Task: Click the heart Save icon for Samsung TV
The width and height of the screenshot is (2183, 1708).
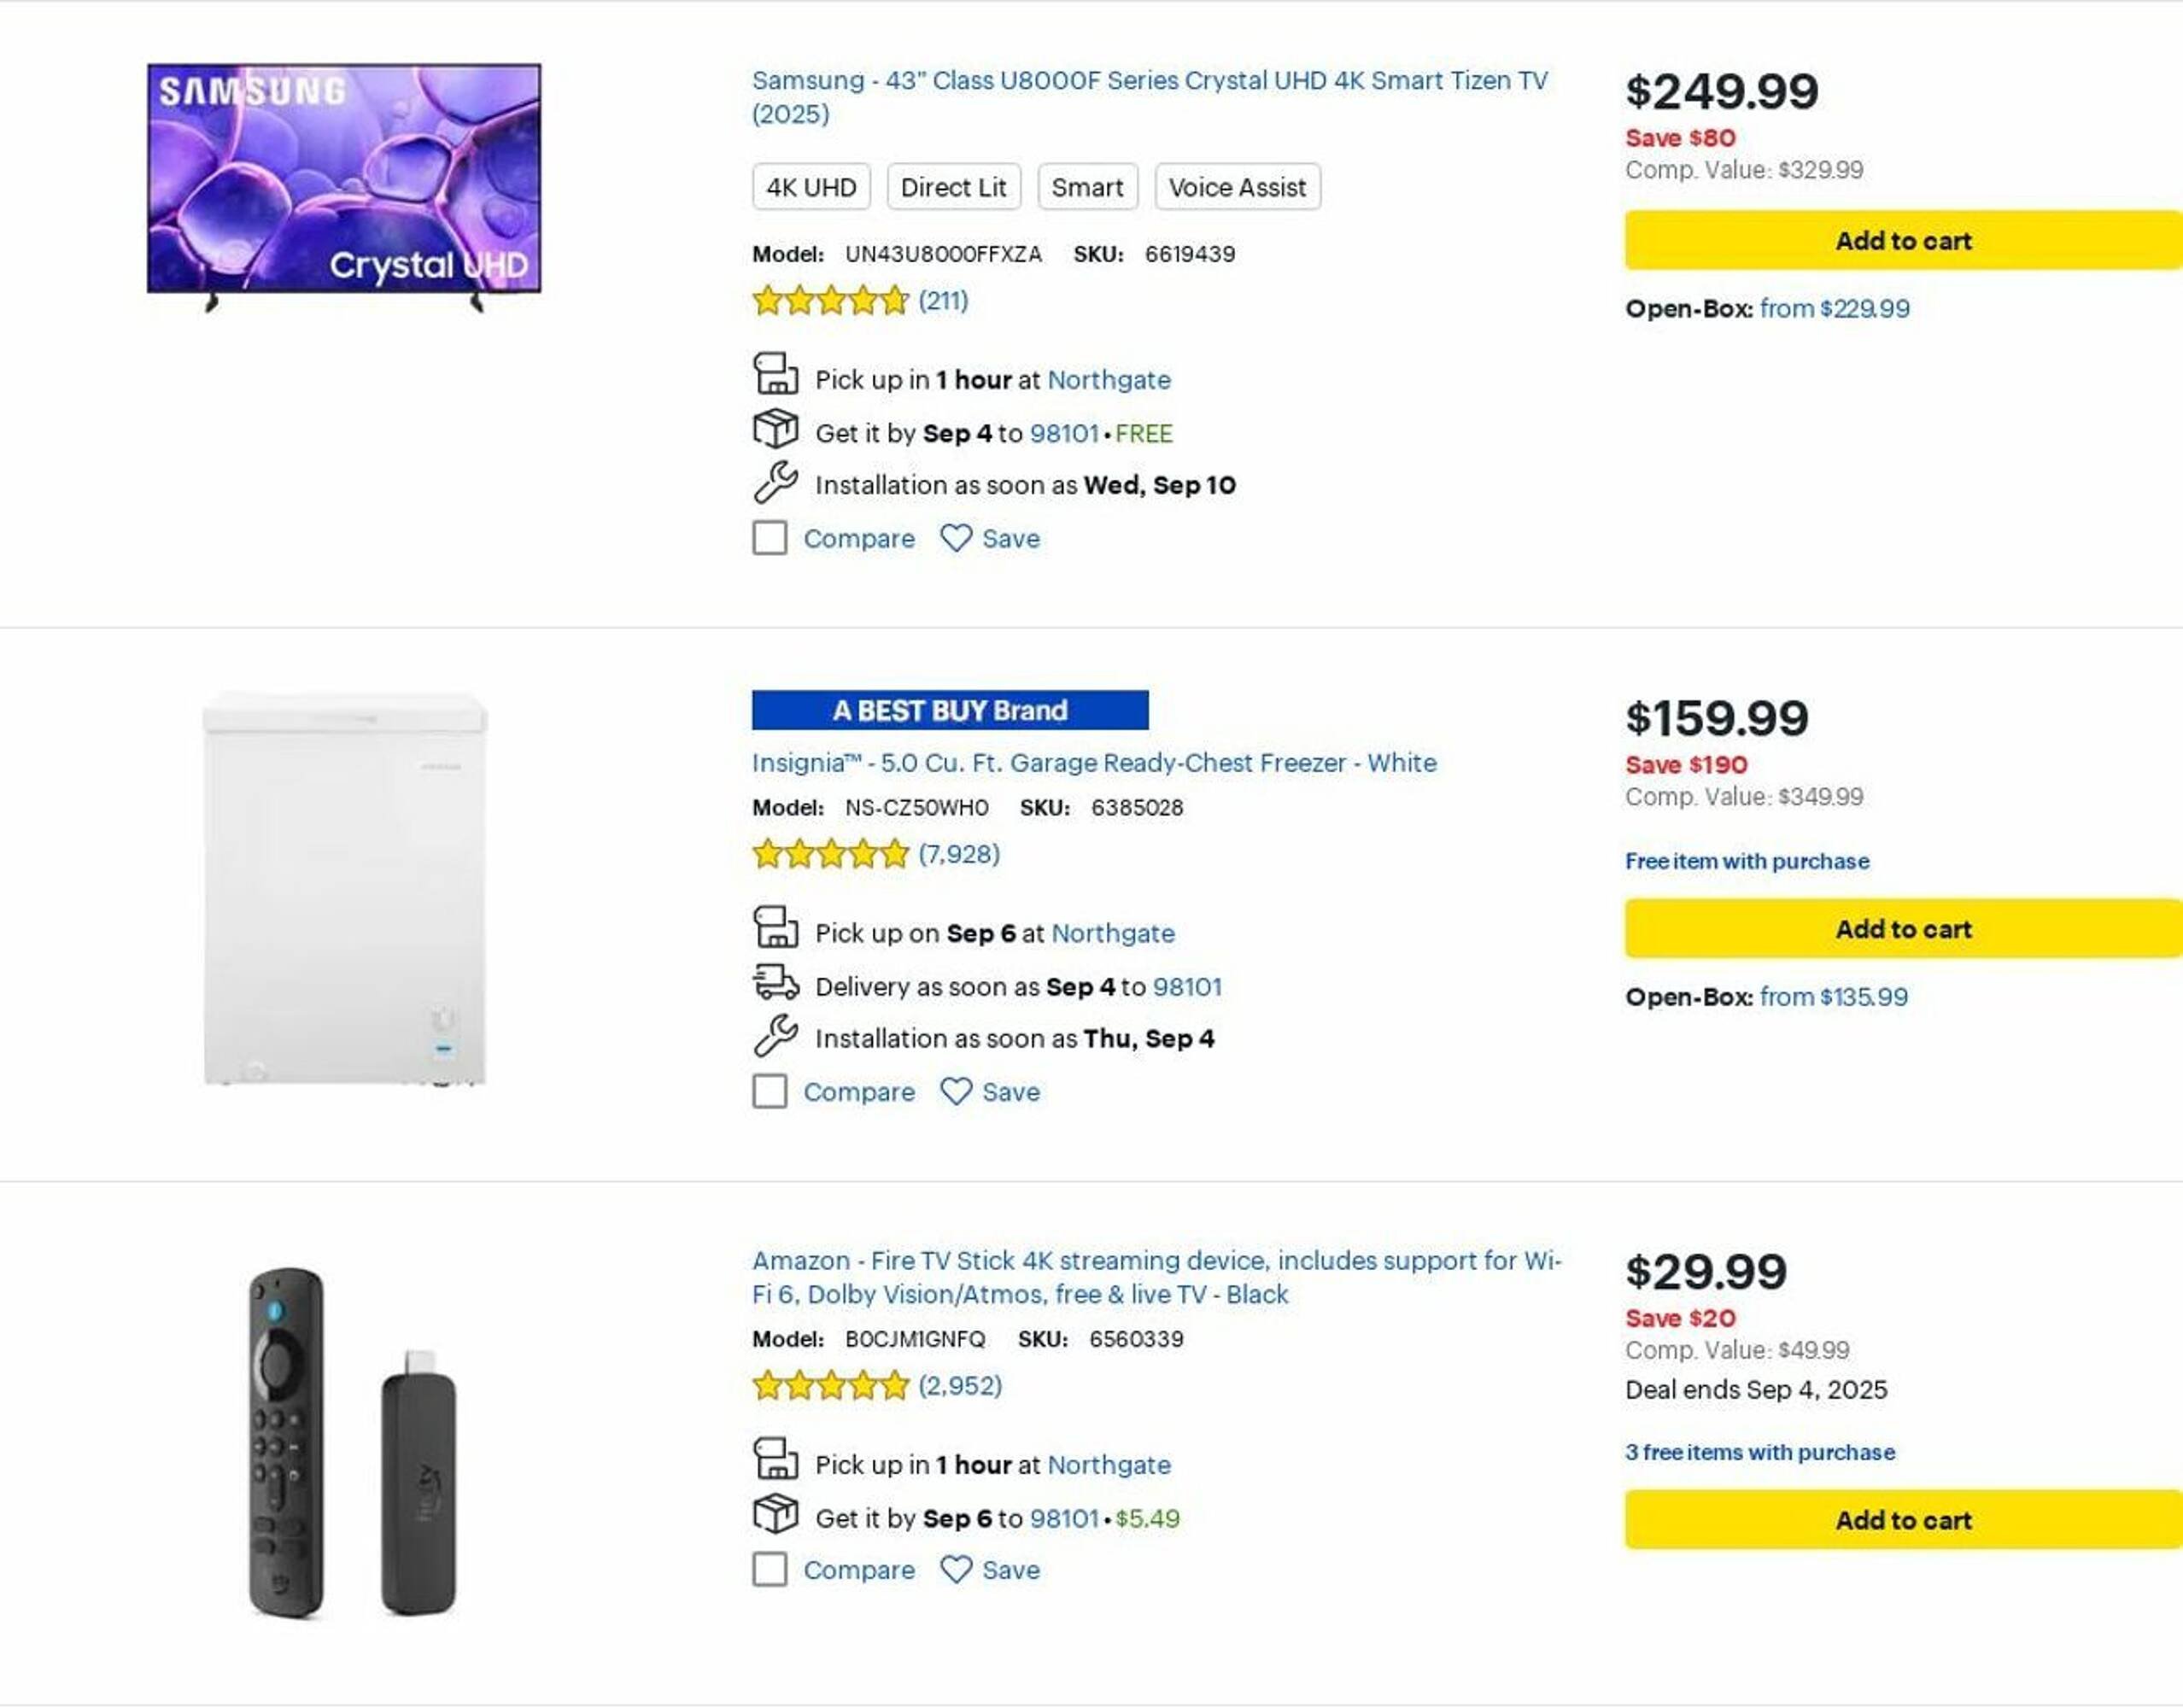Action: [x=956, y=538]
